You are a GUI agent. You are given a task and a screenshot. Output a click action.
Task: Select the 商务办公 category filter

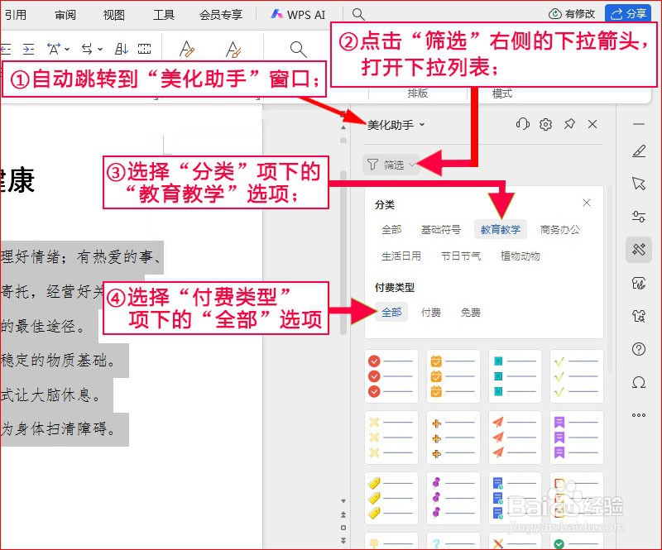pyautogui.click(x=561, y=230)
